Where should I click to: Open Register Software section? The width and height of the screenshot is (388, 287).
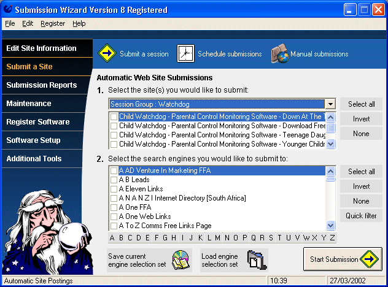(42, 121)
